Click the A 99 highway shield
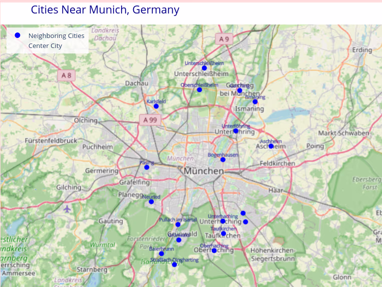Image resolution: width=382 pixels, height=287 pixels. coord(150,120)
